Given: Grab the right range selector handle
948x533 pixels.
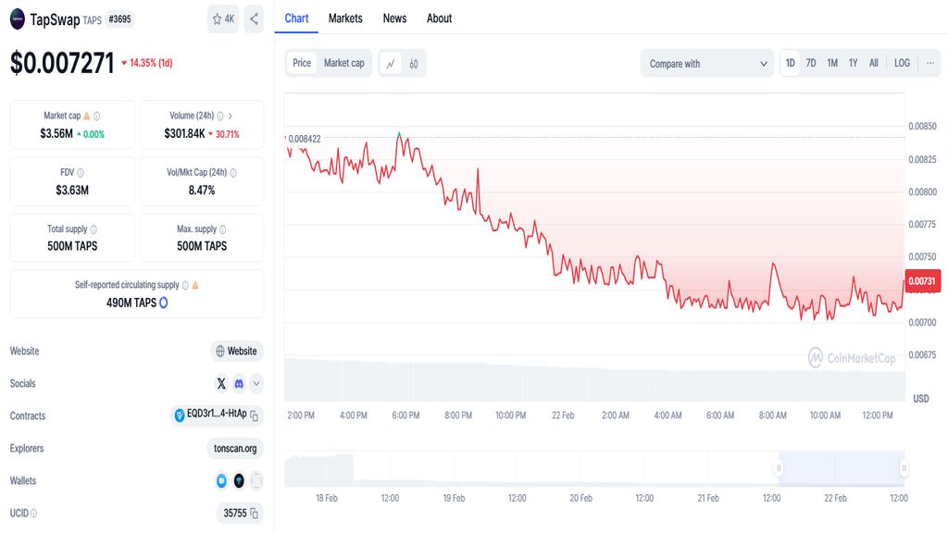Looking at the screenshot, I should (x=904, y=468).
